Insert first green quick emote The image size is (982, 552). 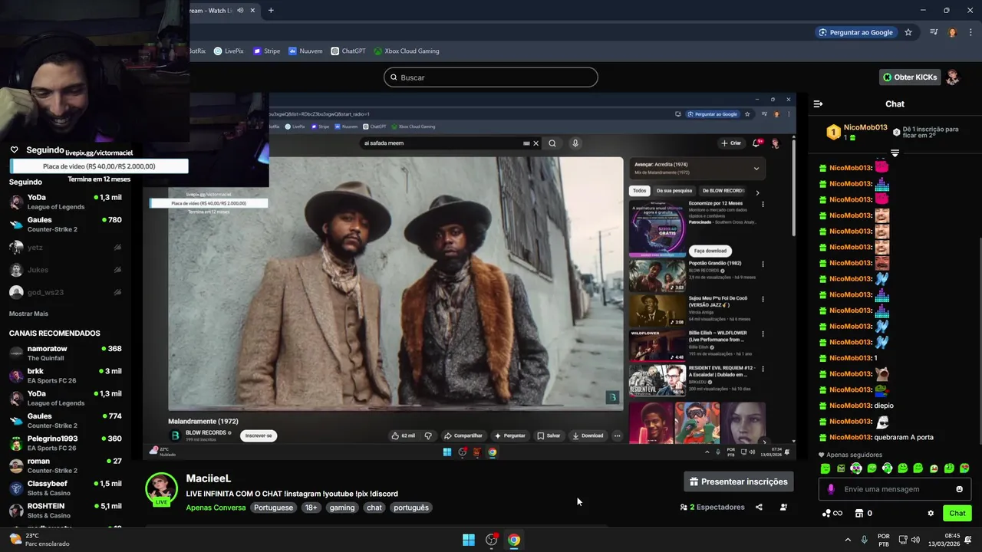[825, 468]
